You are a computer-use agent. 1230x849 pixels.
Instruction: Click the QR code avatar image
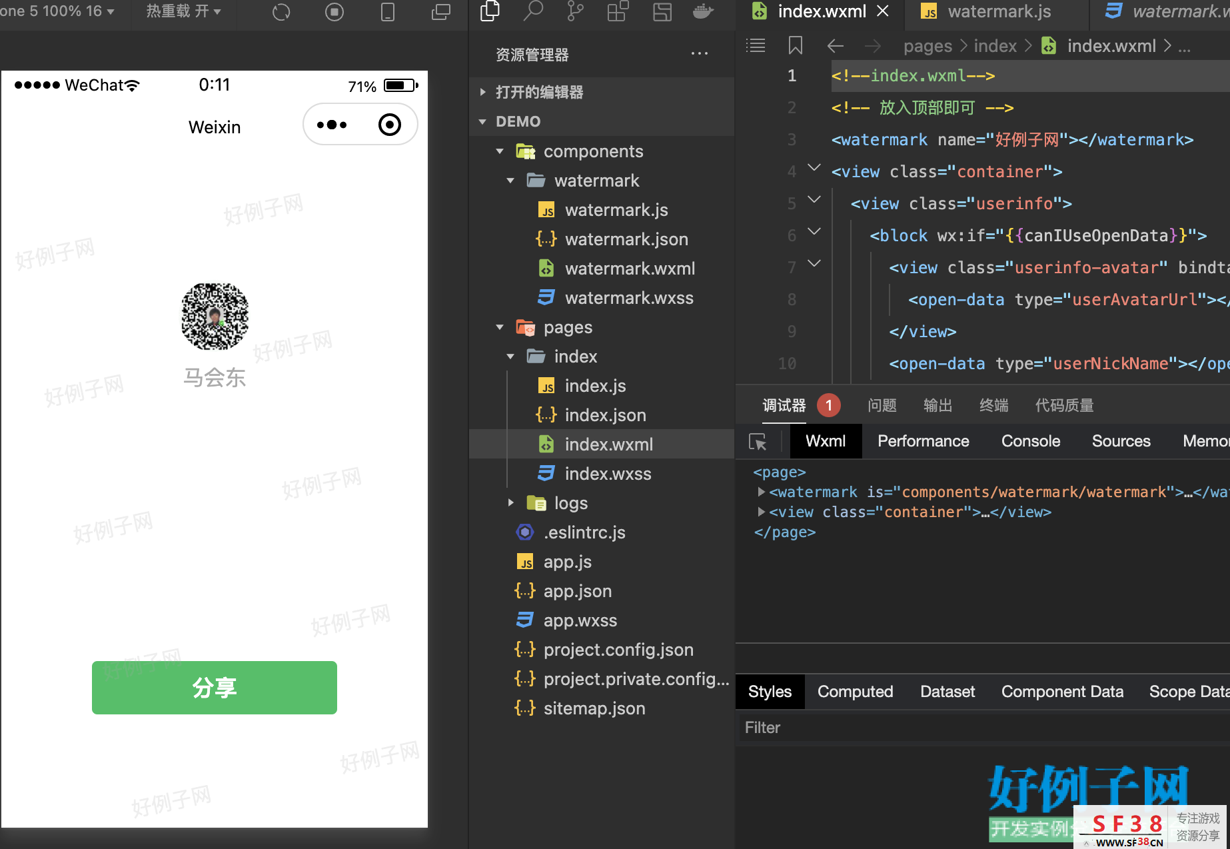tap(215, 317)
